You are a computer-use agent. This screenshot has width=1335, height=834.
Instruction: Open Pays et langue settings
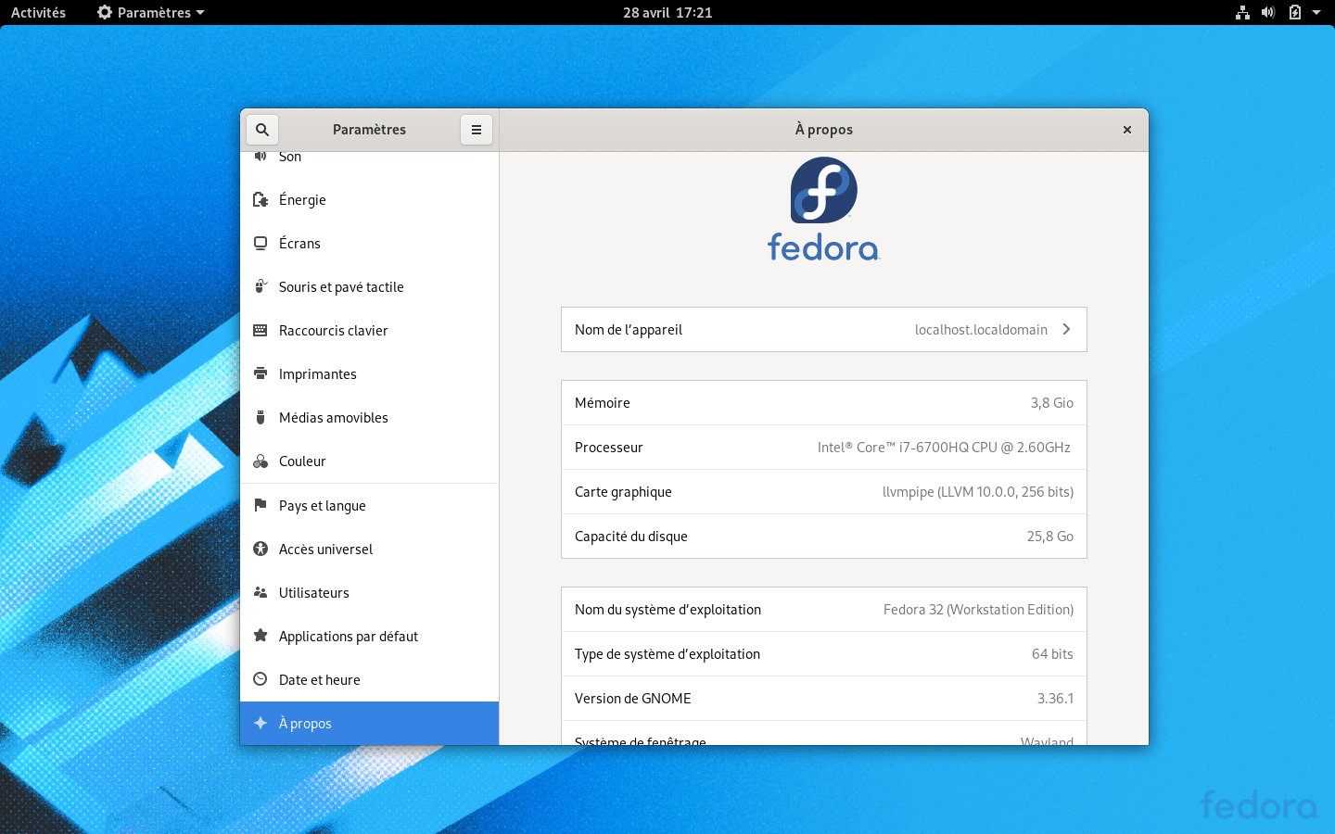coord(369,506)
